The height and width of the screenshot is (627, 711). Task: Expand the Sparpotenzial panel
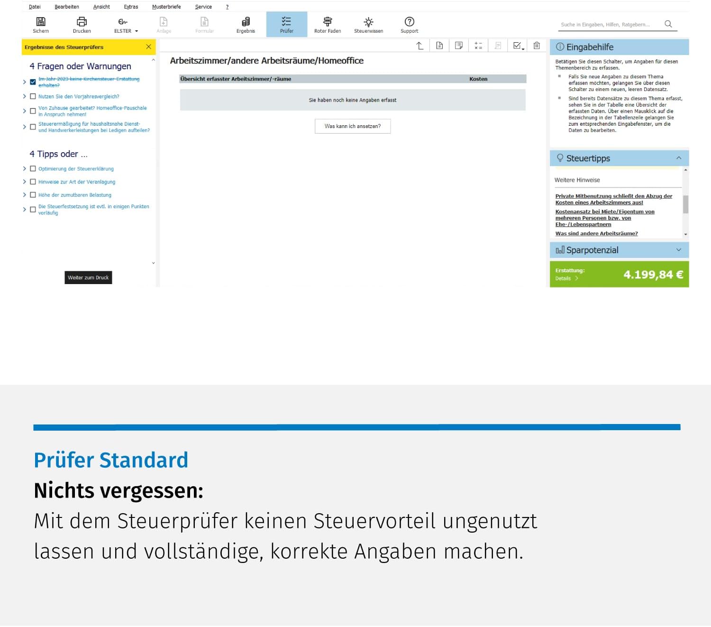point(678,250)
